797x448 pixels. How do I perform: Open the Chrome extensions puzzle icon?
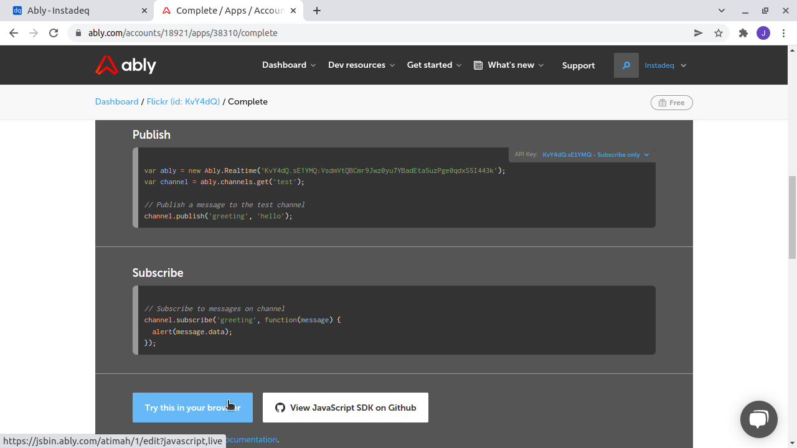pyautogui.click(x=743, y=33)
